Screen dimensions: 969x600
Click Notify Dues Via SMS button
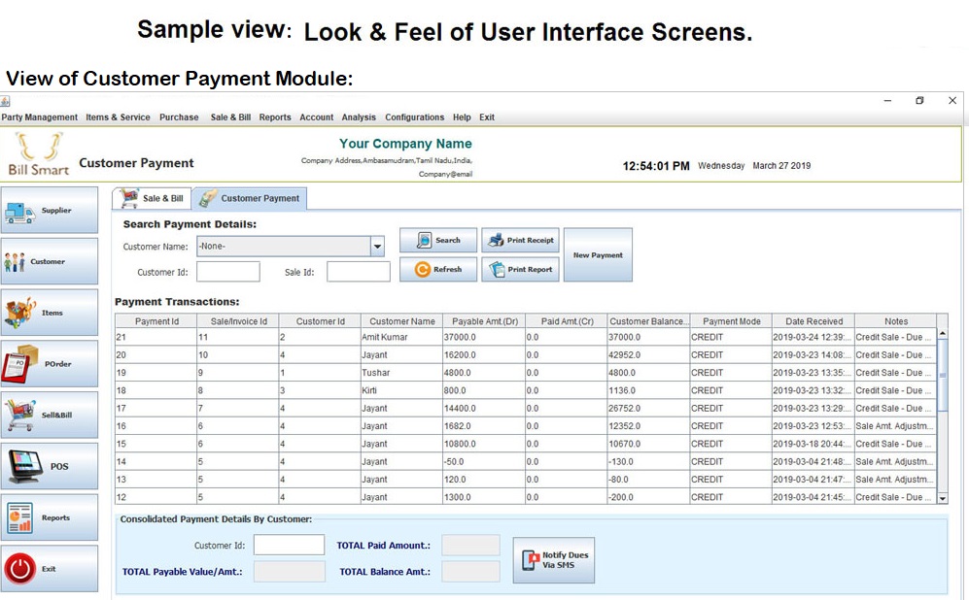tap(554, 560)
